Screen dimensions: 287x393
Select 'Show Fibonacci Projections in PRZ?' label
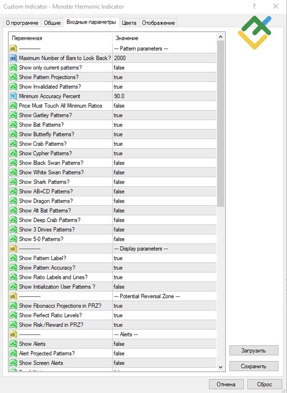(60, 306)
